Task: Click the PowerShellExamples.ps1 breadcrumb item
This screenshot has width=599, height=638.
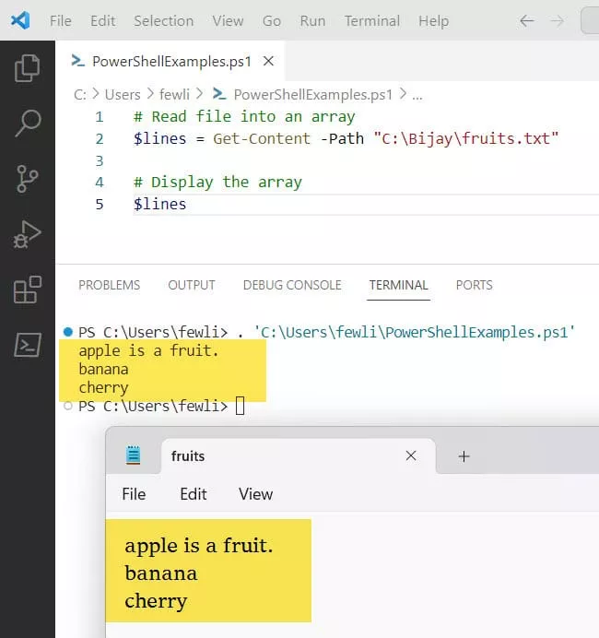Action: [312, 94]
